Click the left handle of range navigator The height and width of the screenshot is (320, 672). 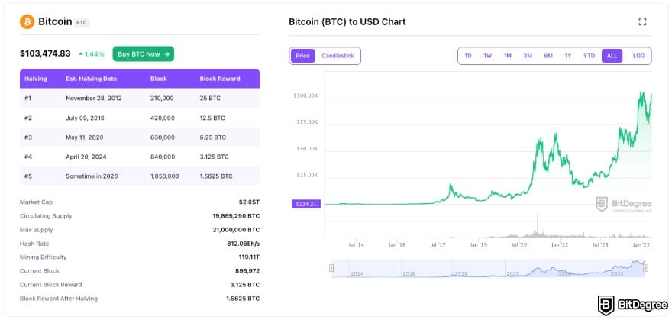tap(331, 268)
